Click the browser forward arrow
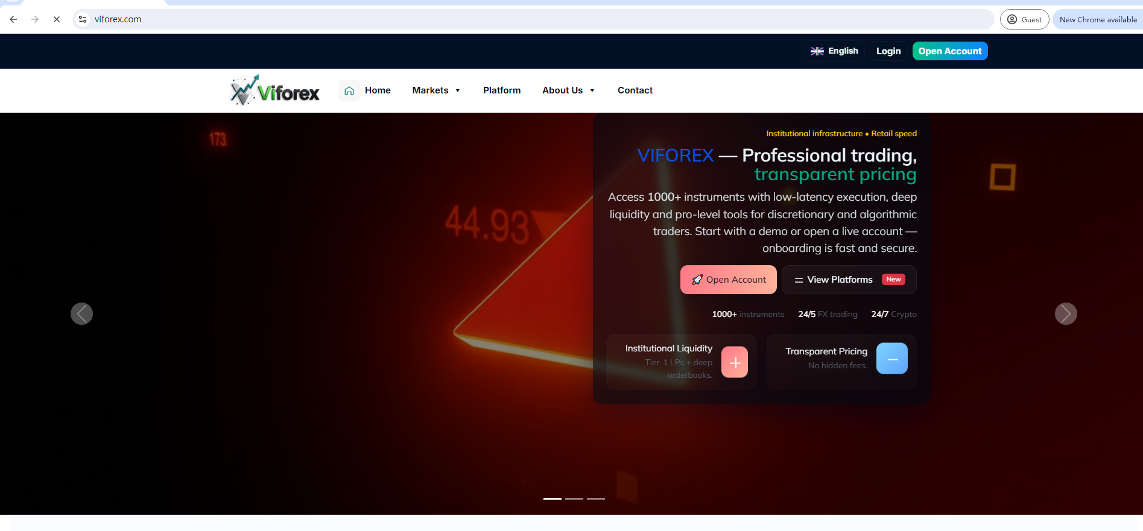1143x531 pixels. tap(35, 19)
